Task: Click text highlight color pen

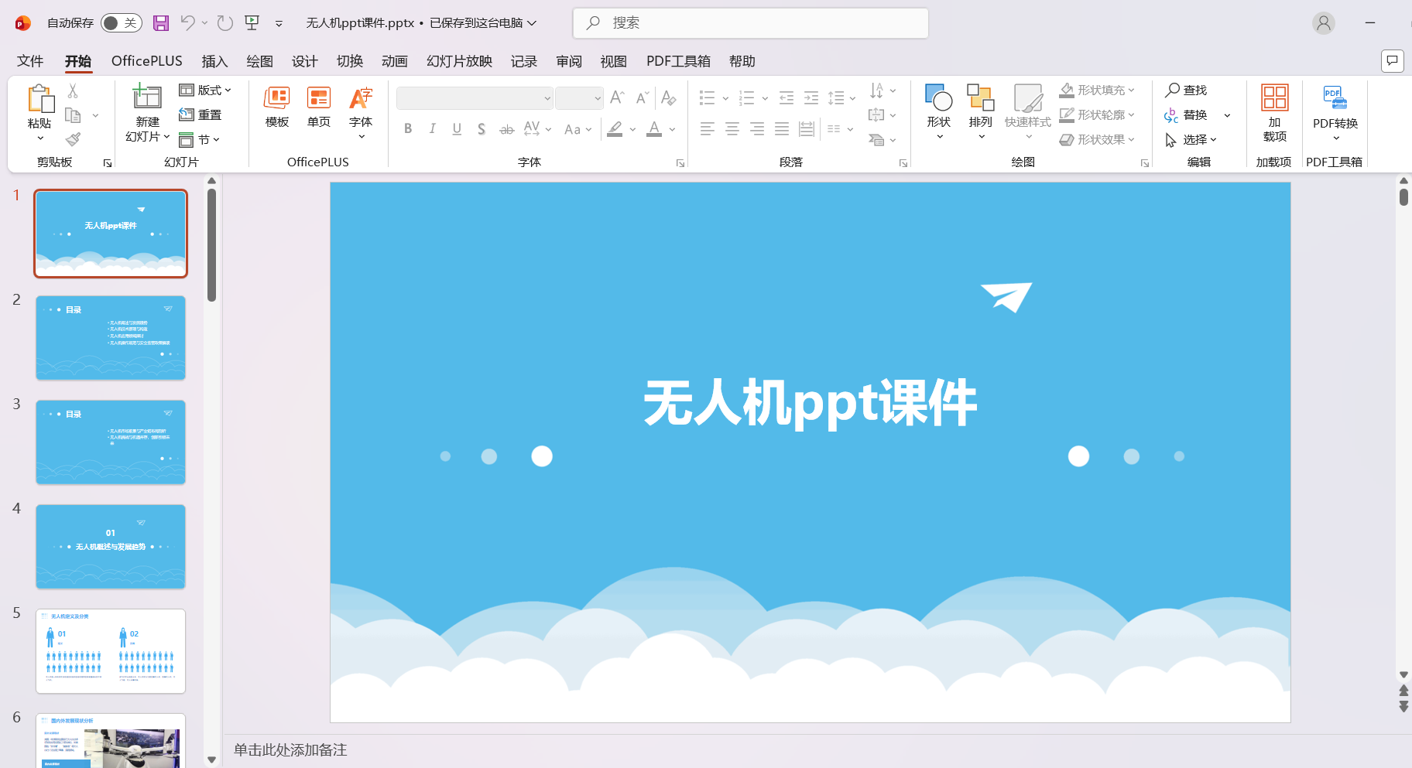Action: 615,129
